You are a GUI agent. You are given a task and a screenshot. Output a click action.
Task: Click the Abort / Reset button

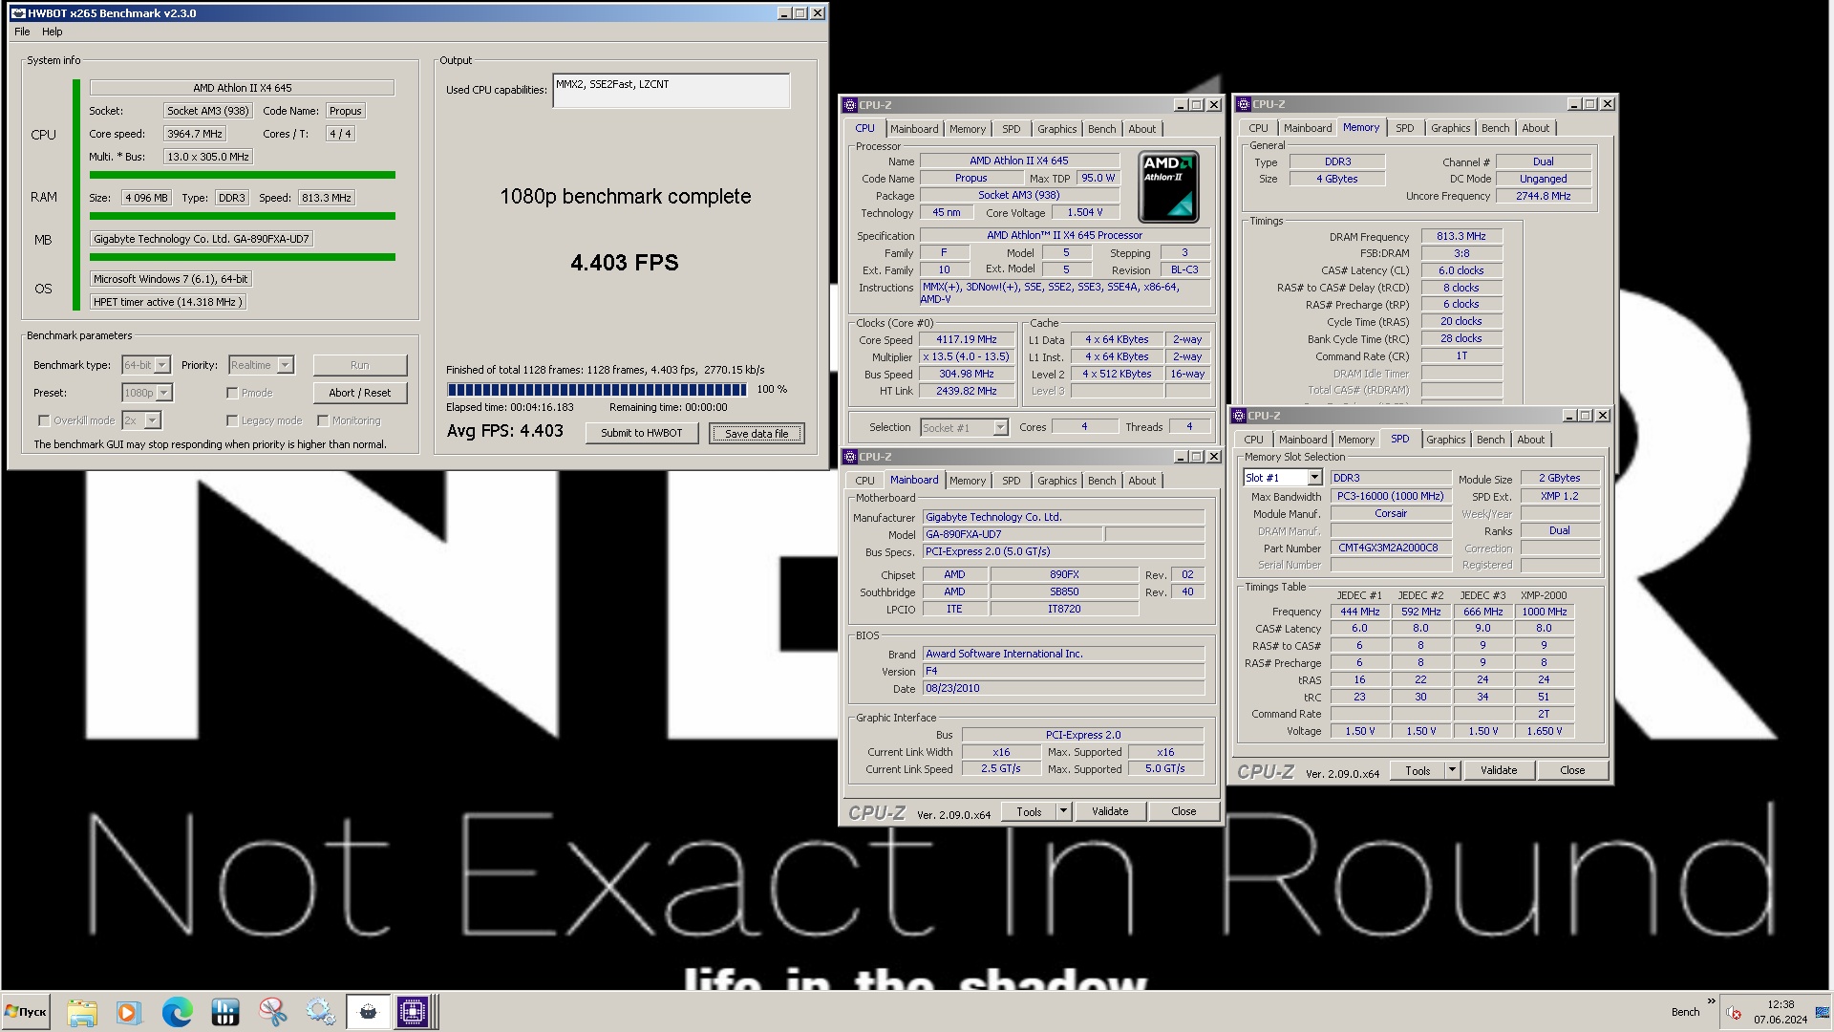pos(360,393)
